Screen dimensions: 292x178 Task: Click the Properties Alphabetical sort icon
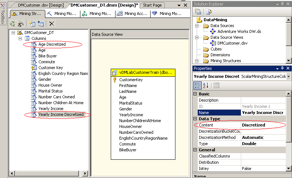[x=206, y=86]
